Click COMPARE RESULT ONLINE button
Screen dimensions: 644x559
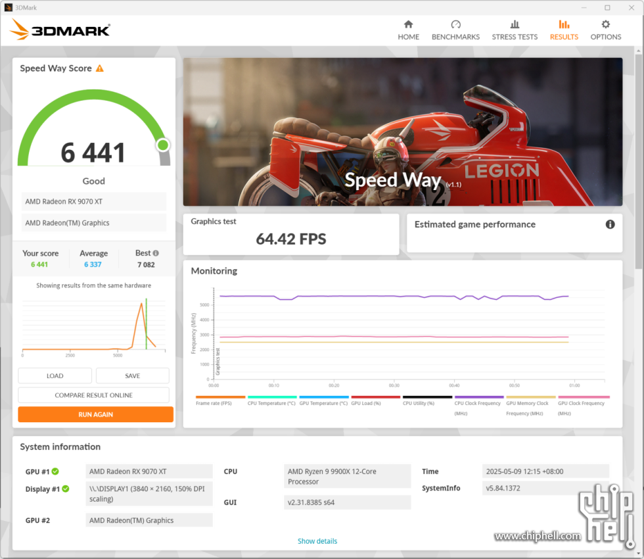point(93,395)
